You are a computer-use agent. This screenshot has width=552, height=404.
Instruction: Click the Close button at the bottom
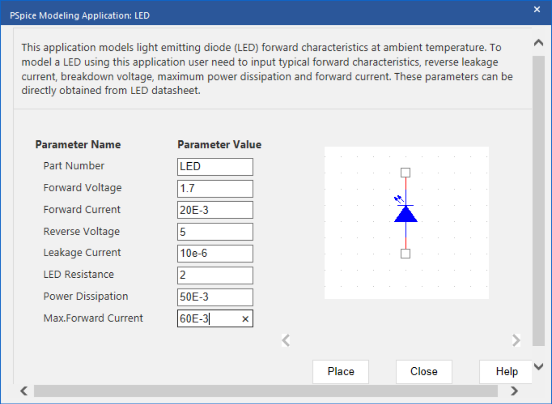(424, 372)
